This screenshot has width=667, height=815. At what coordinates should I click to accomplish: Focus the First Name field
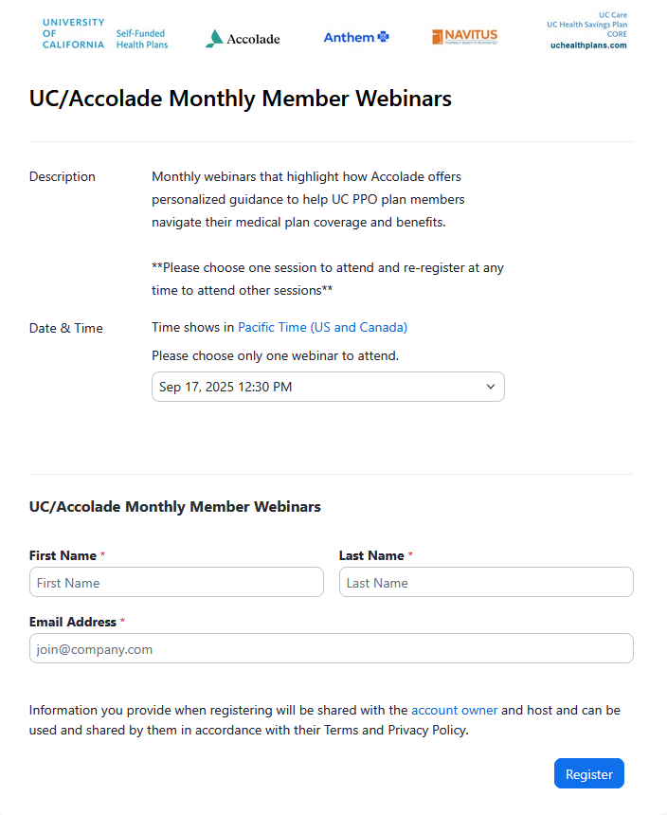point(176,582)
